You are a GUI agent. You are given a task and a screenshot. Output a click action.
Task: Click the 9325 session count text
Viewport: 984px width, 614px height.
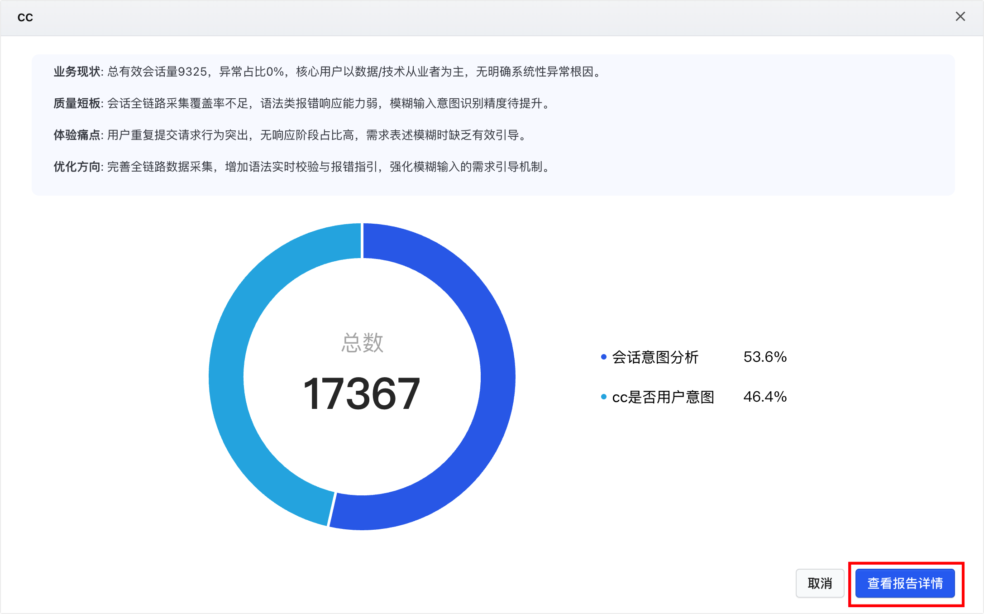click(192, 72)
